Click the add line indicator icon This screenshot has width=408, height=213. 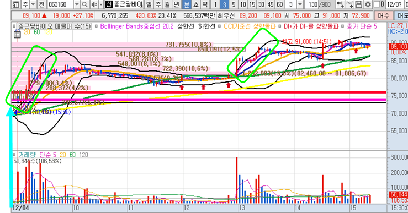(x=349, y=4)
